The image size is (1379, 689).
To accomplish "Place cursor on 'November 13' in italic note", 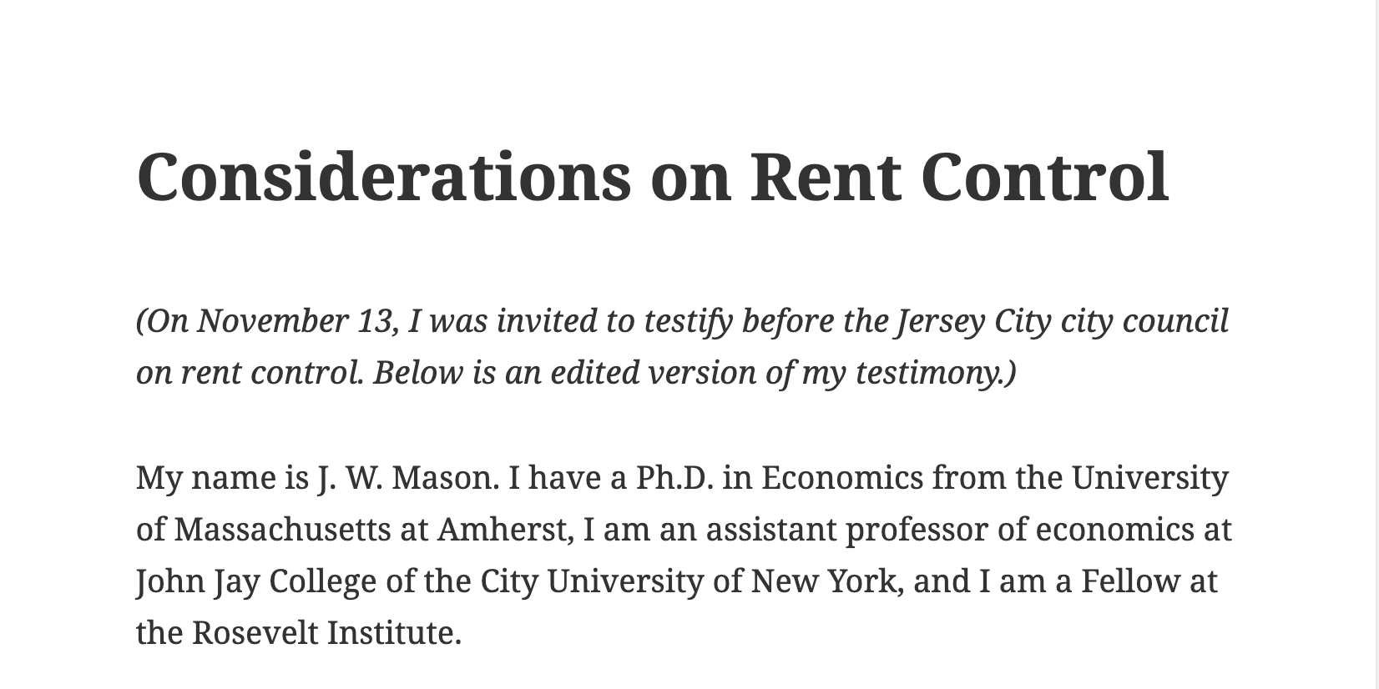I will click(x=295, y=321).
